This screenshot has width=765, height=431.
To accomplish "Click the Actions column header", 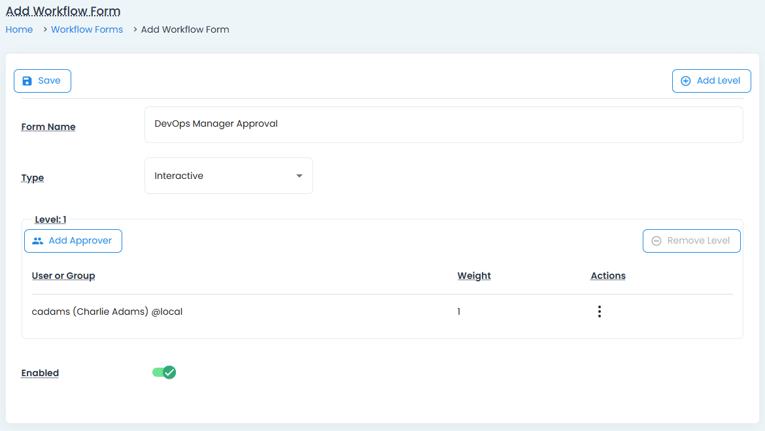I will point(608,276).
